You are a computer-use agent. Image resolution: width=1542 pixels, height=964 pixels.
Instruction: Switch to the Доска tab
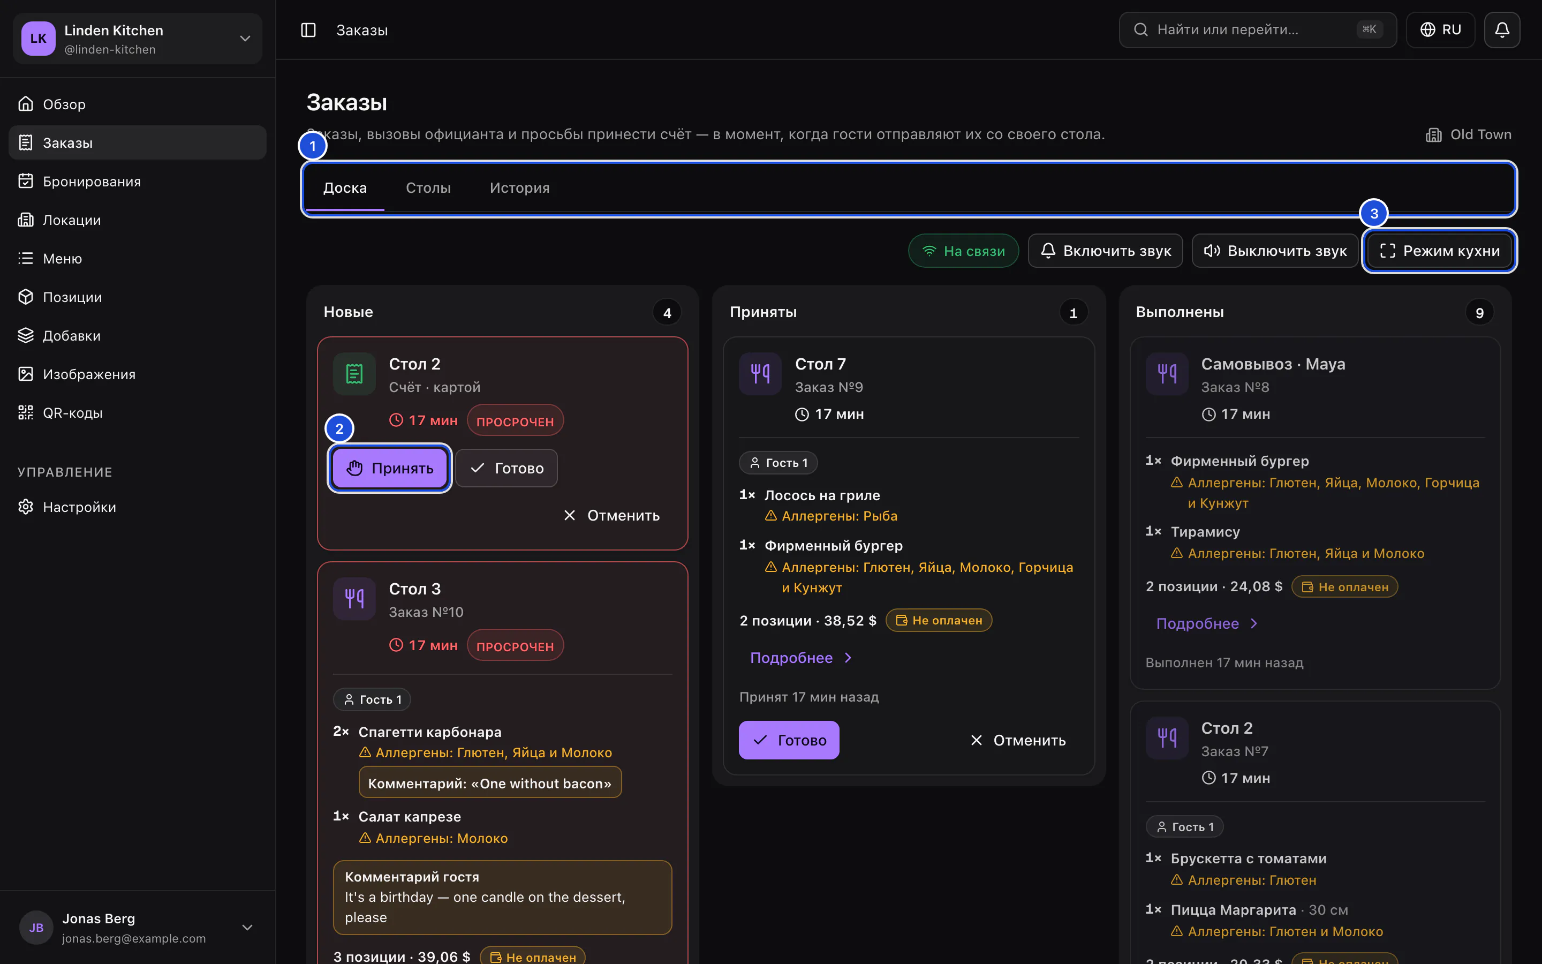point(345,187)
